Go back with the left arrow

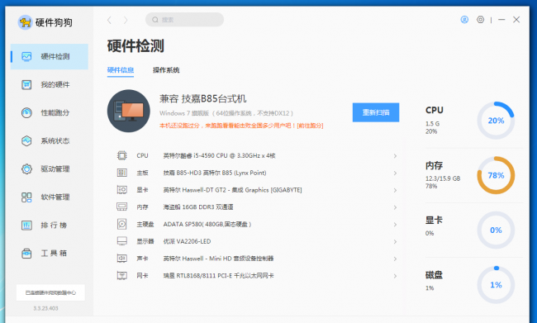point(109,20)
